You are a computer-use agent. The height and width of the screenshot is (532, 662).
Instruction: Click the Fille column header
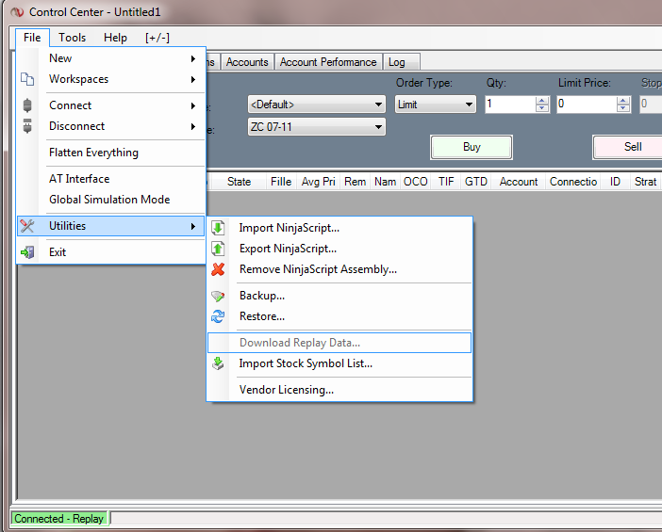pyautogui.click(x=281, y=182)
